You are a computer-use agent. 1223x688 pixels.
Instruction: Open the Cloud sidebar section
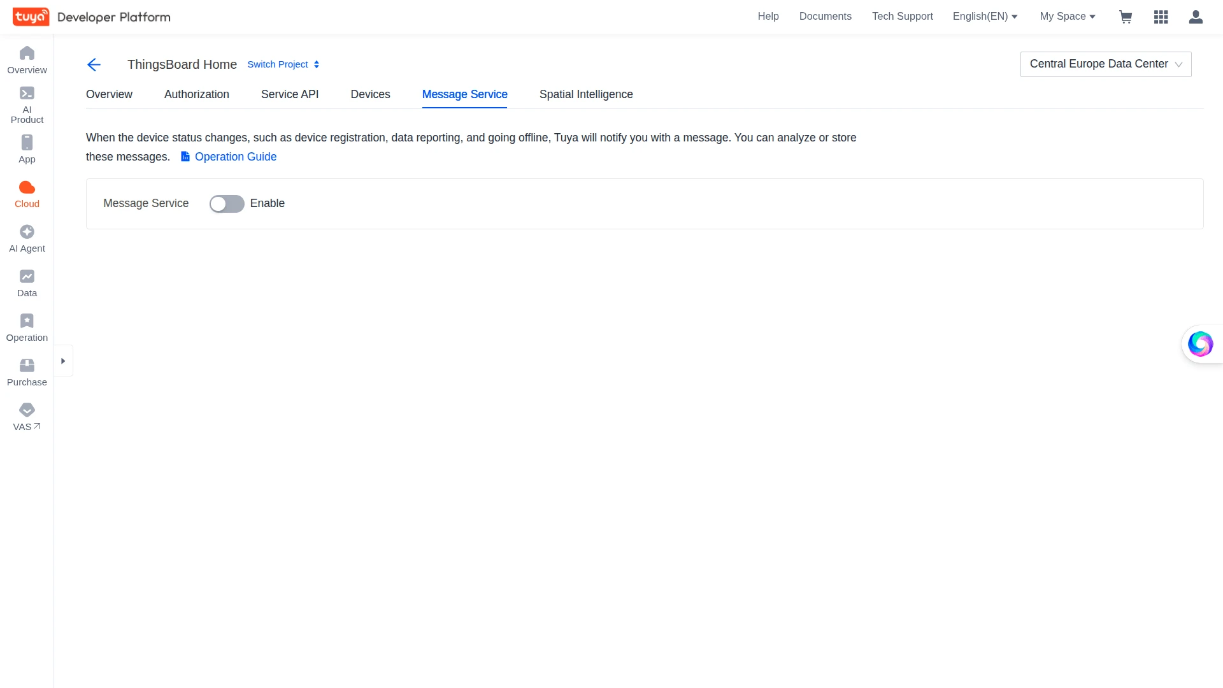coord(27,194)
